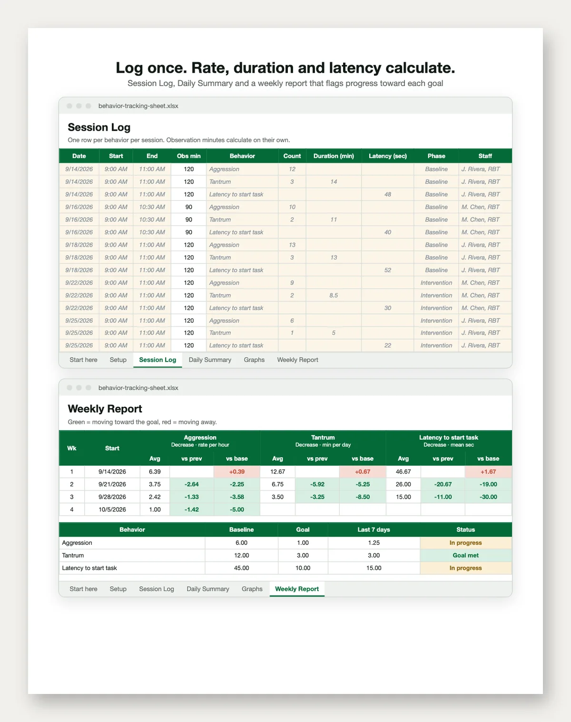571x722 pixels.
Task: Click the Weekly Report sheet title
Action: [105, 409]
